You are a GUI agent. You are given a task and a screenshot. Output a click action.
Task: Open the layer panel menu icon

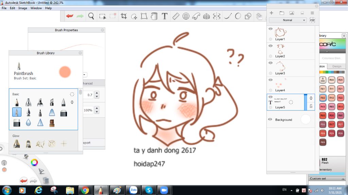click(312, 13)
